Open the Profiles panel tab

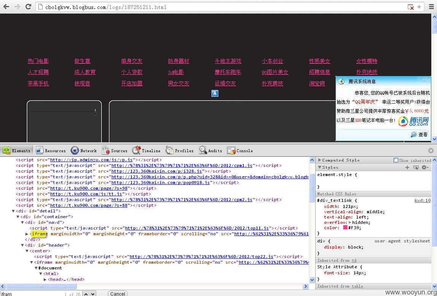click(x=180, y=151)
